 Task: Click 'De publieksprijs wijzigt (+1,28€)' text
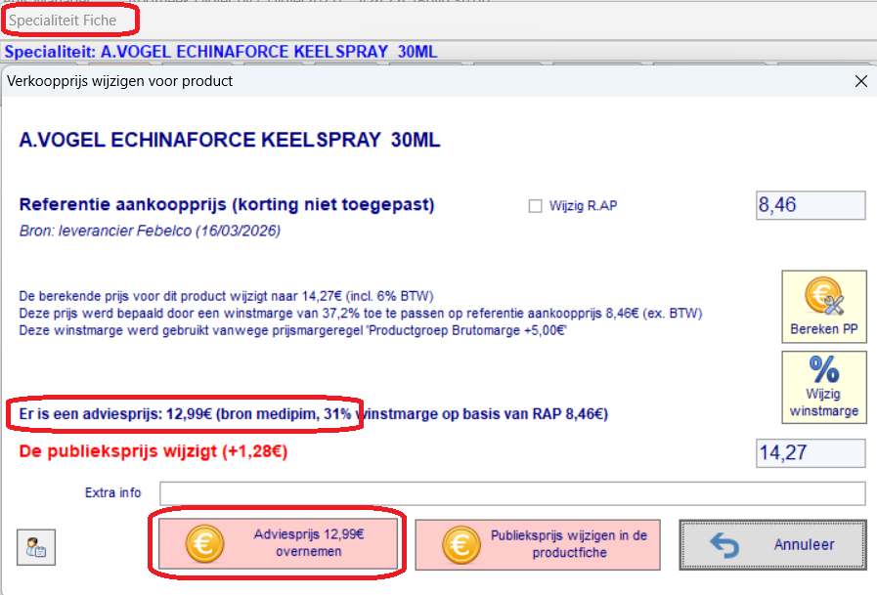click(x=153, y=451)
